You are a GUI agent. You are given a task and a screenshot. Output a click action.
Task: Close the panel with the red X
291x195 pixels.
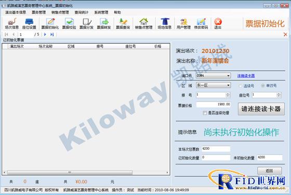[285, 34]
